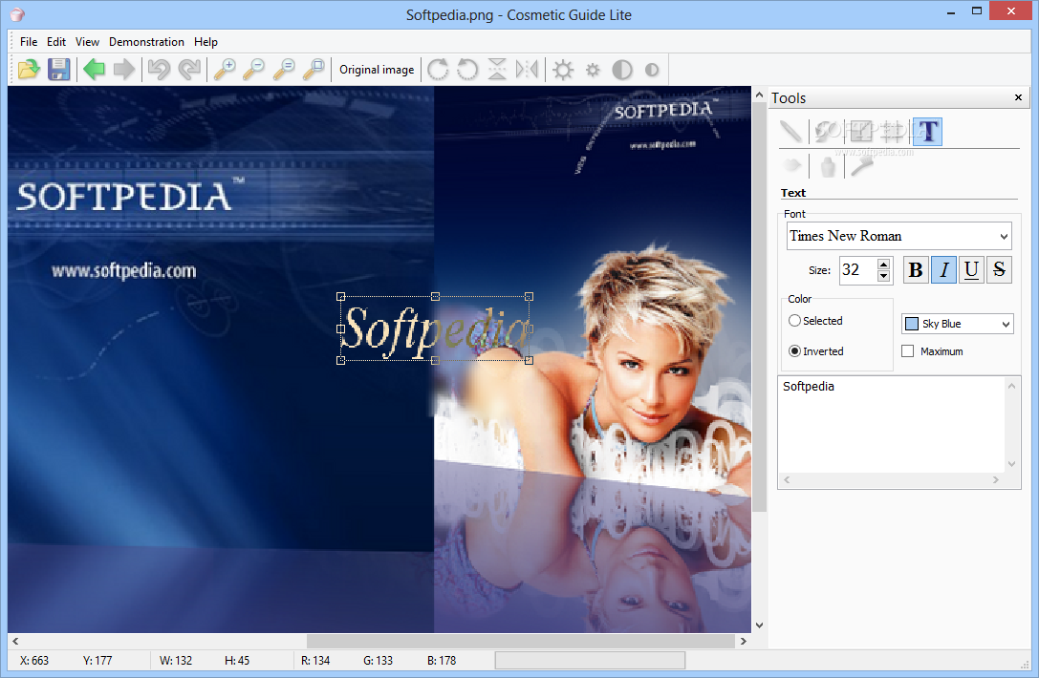Decrease brightness with the small sun icon
Screen dimensions: 1039x678
(593, 70)
